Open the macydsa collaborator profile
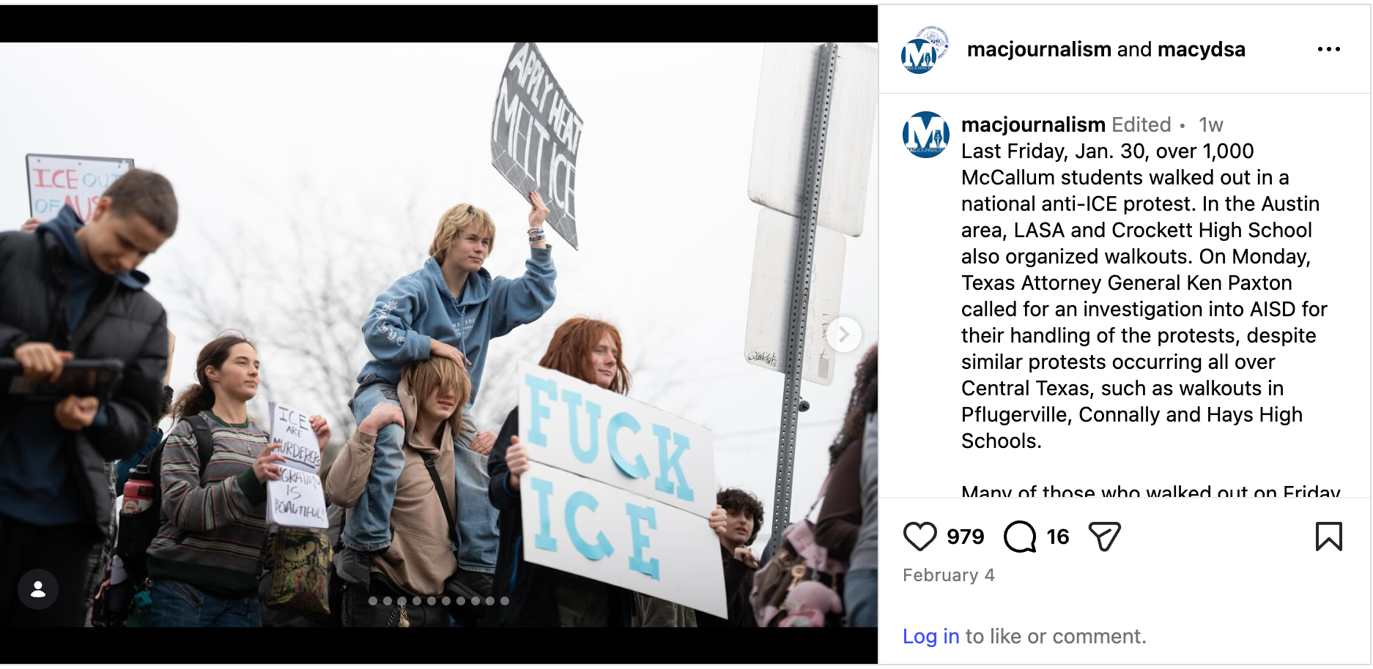The width and height of the screenshot is (1373, 669). 1201,49
